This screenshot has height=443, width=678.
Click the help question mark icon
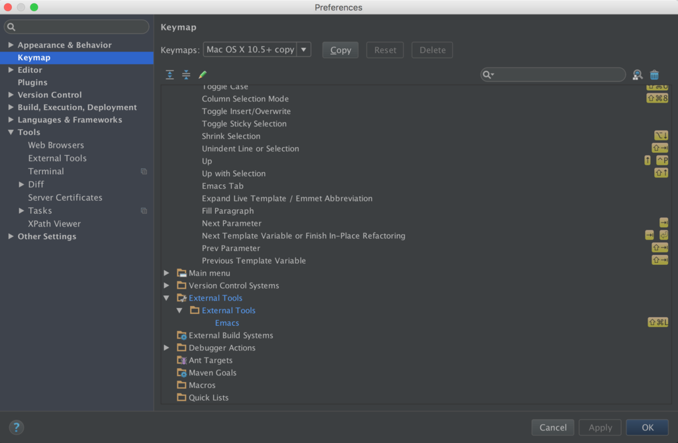pos(17,427)
